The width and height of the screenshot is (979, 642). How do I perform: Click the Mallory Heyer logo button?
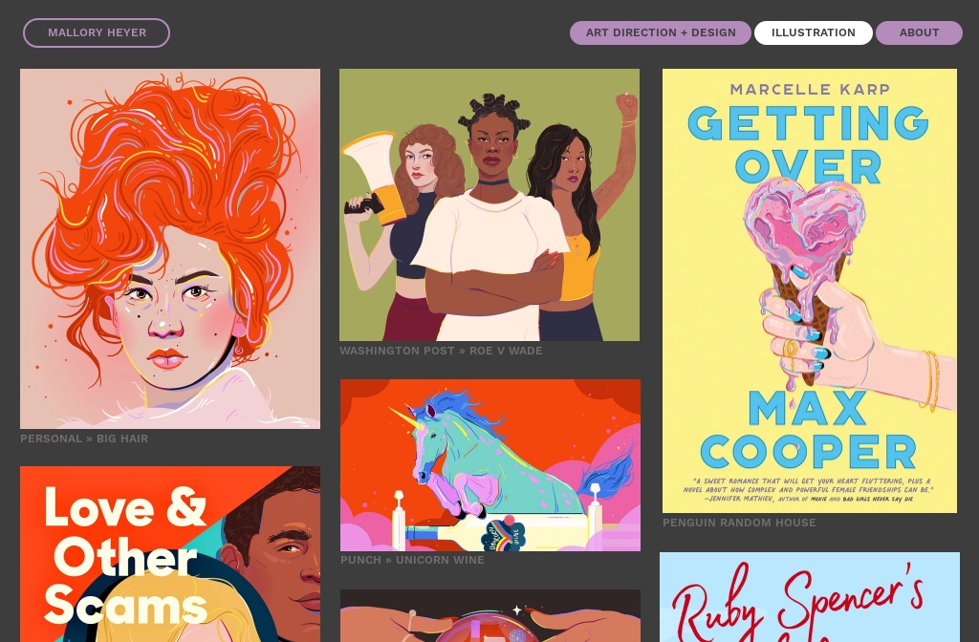click(x=97, y=32)
